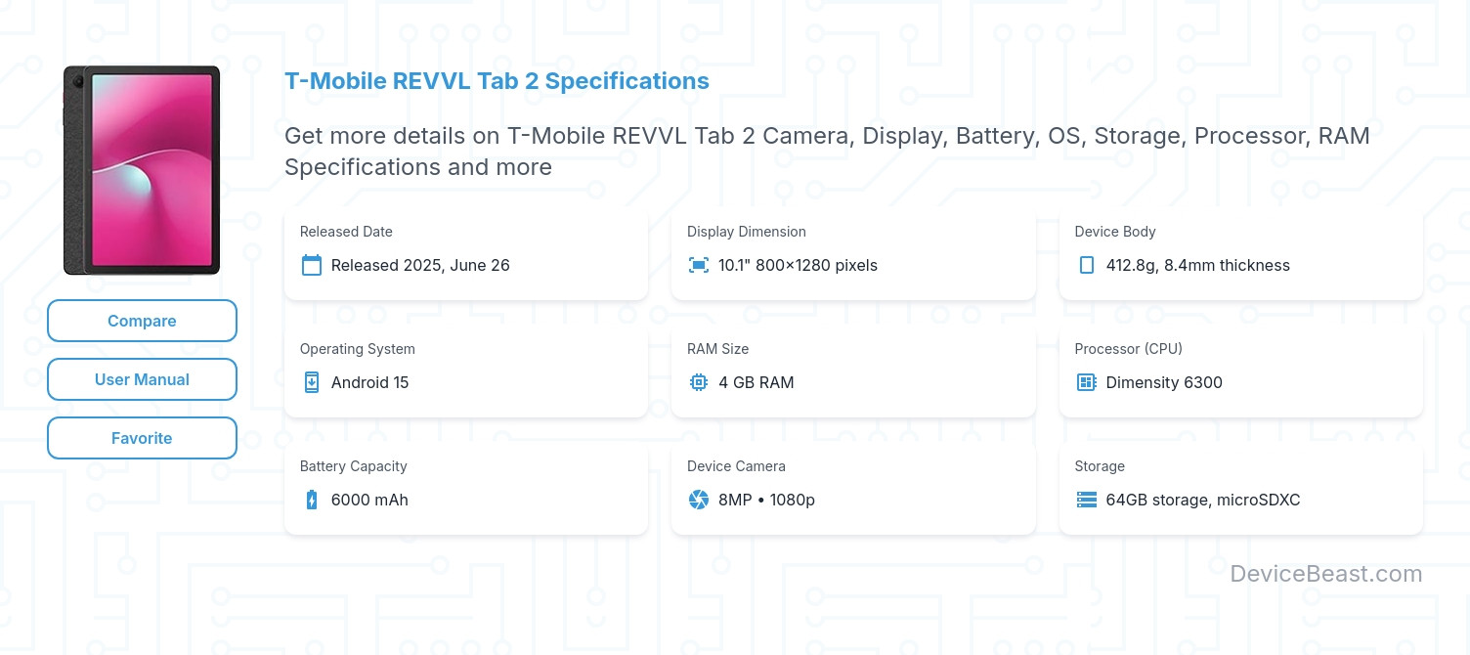Click the calendar icon beside Released 2025
Screen dimensions: 1470x655
(312, 265)
